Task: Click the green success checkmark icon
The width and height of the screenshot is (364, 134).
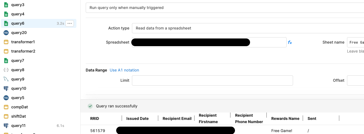Action: (90, 106)
